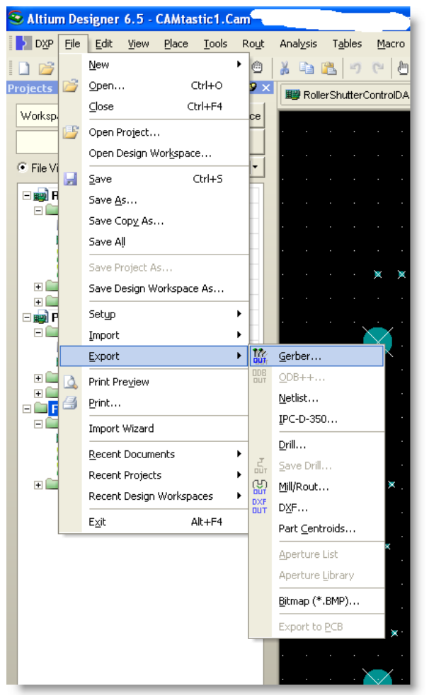Click the Print printer icon in menu
This screenshot has width=429, height=695.
click(70, 403)
